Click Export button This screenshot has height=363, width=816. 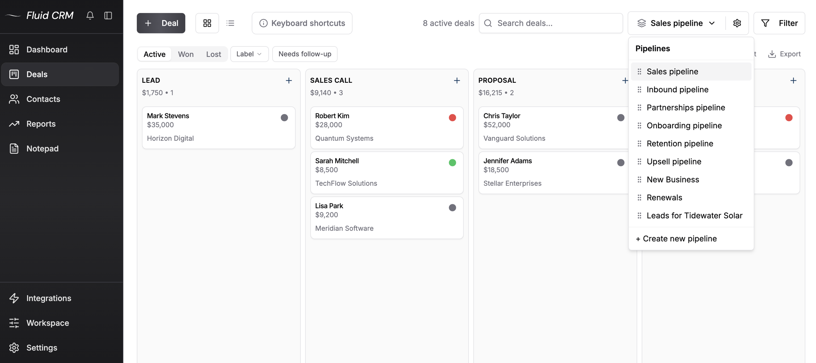coord(784,54)
